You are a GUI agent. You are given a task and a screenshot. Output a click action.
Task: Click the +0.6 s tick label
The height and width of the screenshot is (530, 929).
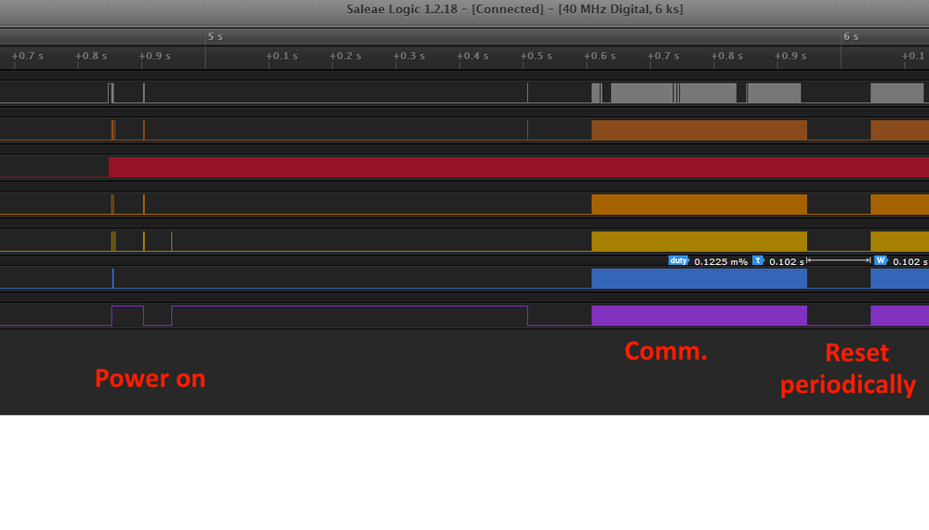point(600,57)
